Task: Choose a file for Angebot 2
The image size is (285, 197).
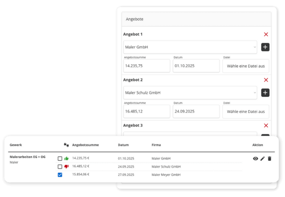Action: click(x=246, y=112)
